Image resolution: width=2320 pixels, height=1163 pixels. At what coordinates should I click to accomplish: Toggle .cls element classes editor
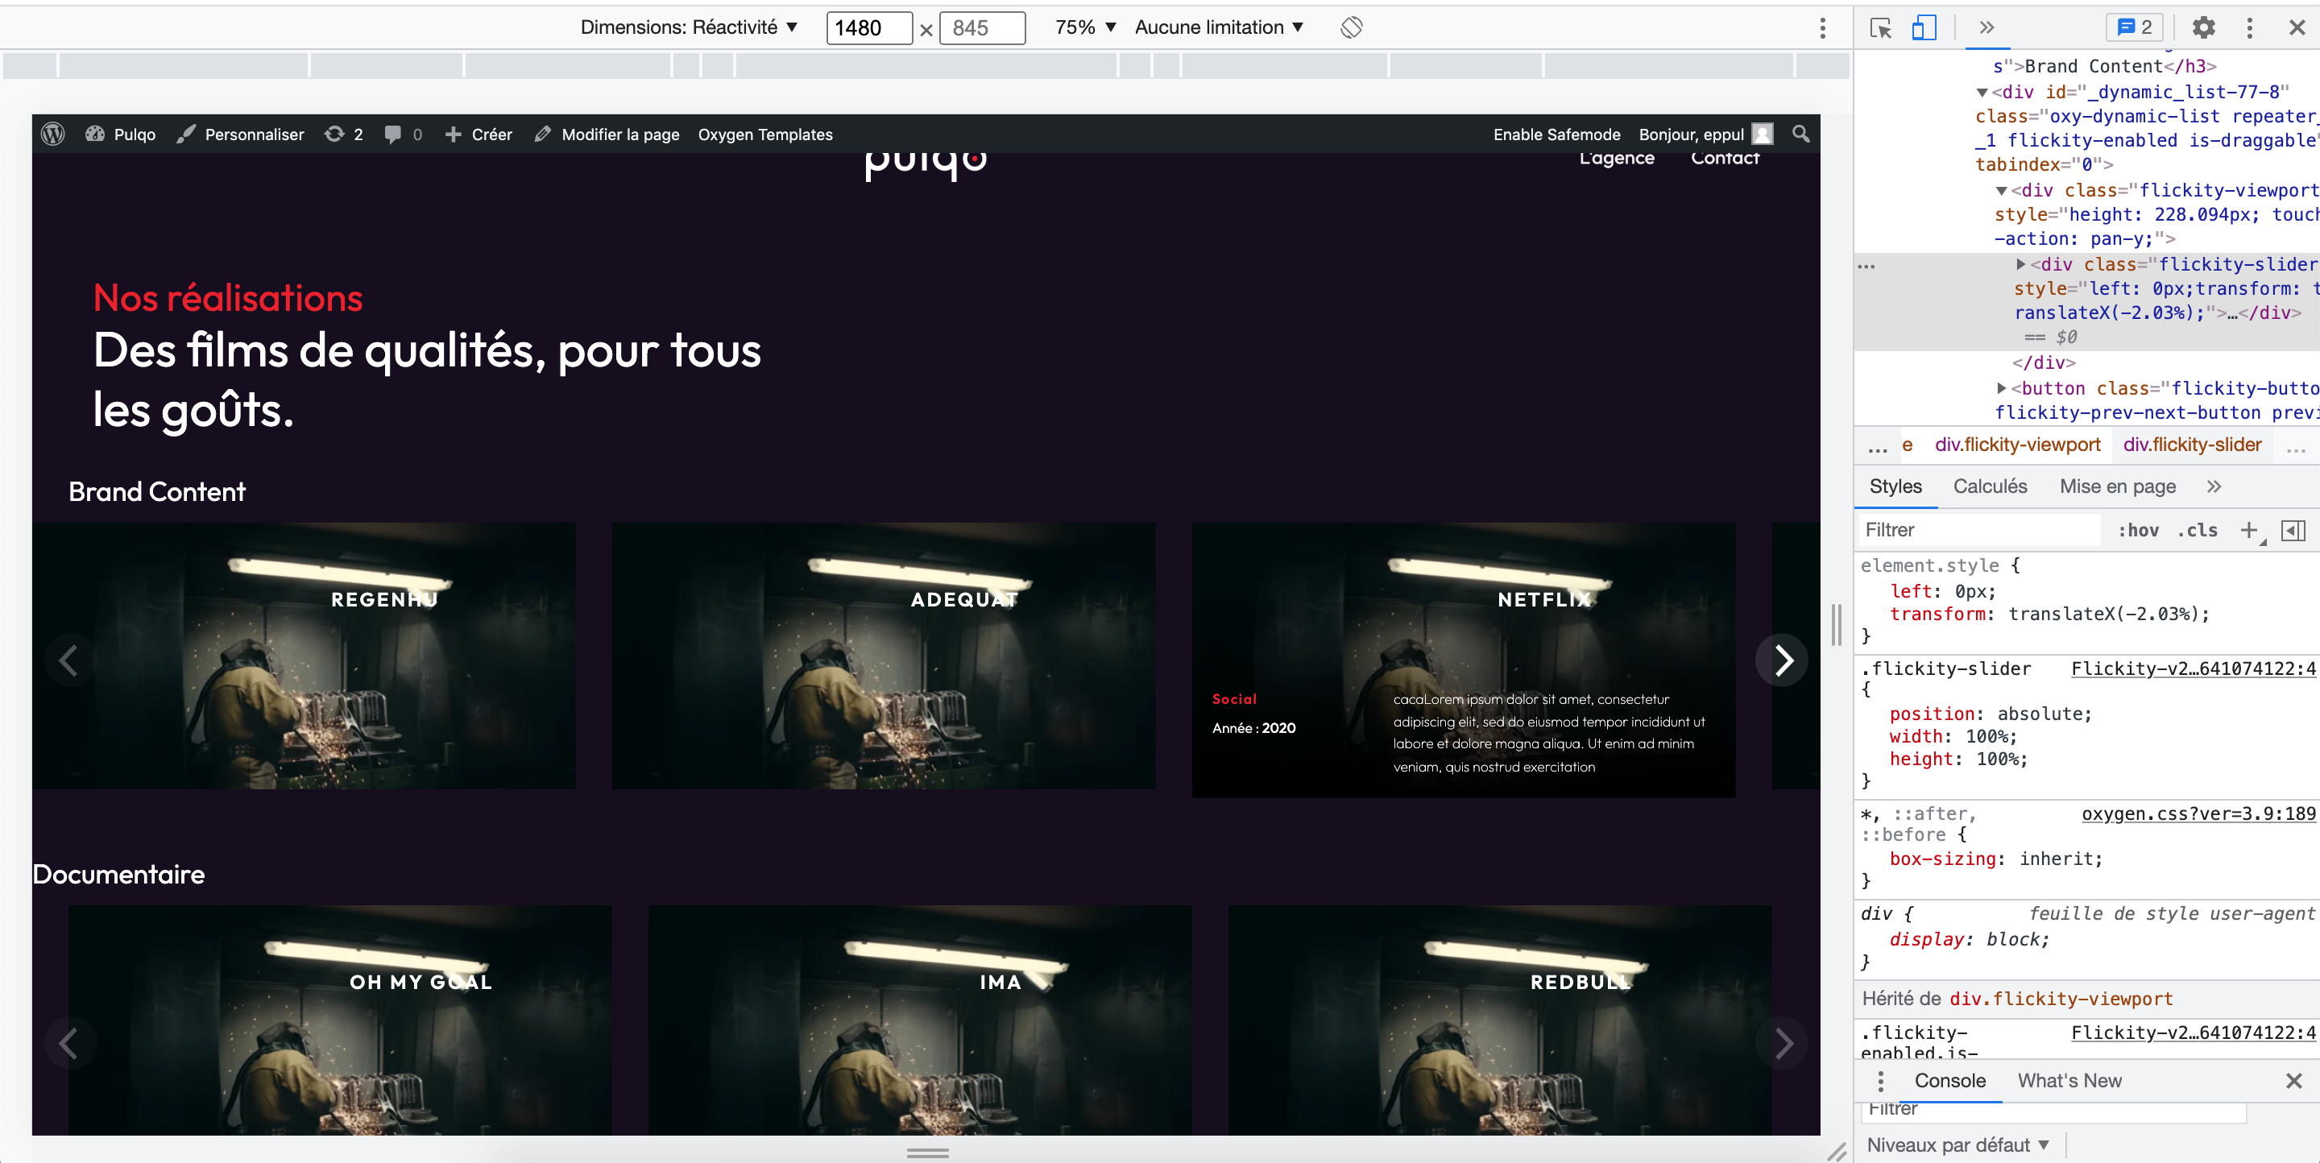[x=2198, y=530]
